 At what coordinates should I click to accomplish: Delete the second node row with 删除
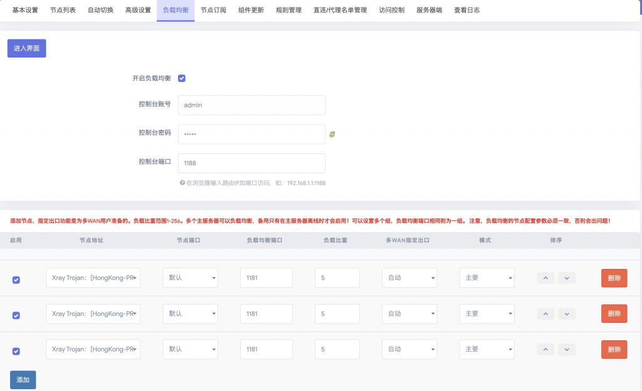coord(614,313)
